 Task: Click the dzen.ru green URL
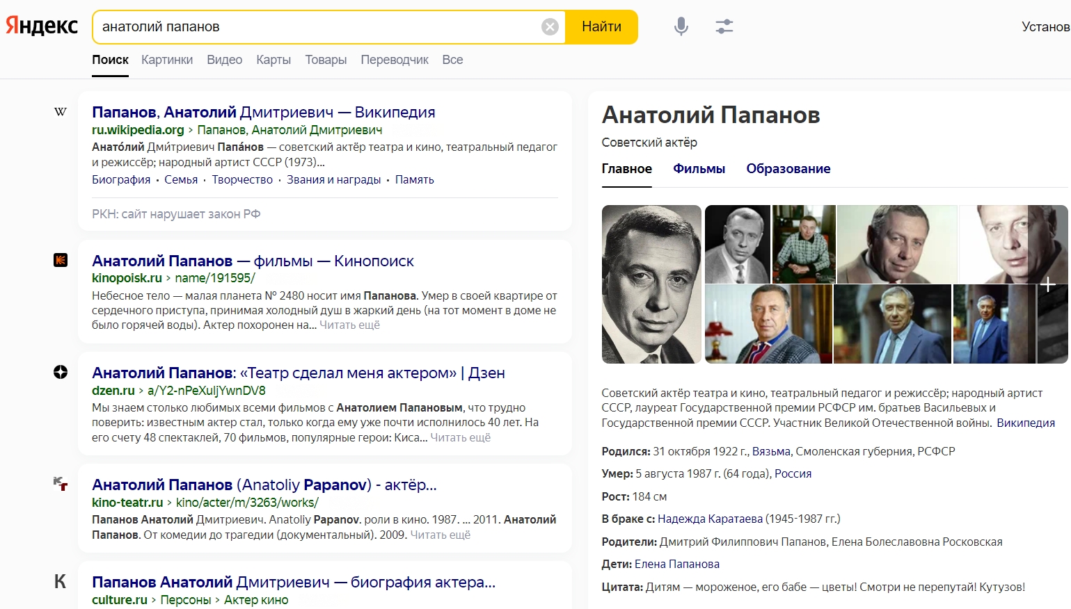point(113,391)
